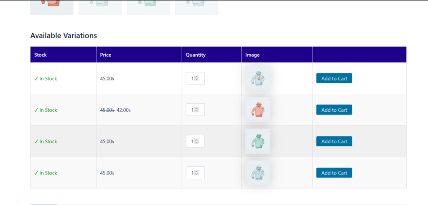Screen dimensions: 428x205
Task: Focus the quantity field in green hoodie row
Action: [x=193, y=141]
